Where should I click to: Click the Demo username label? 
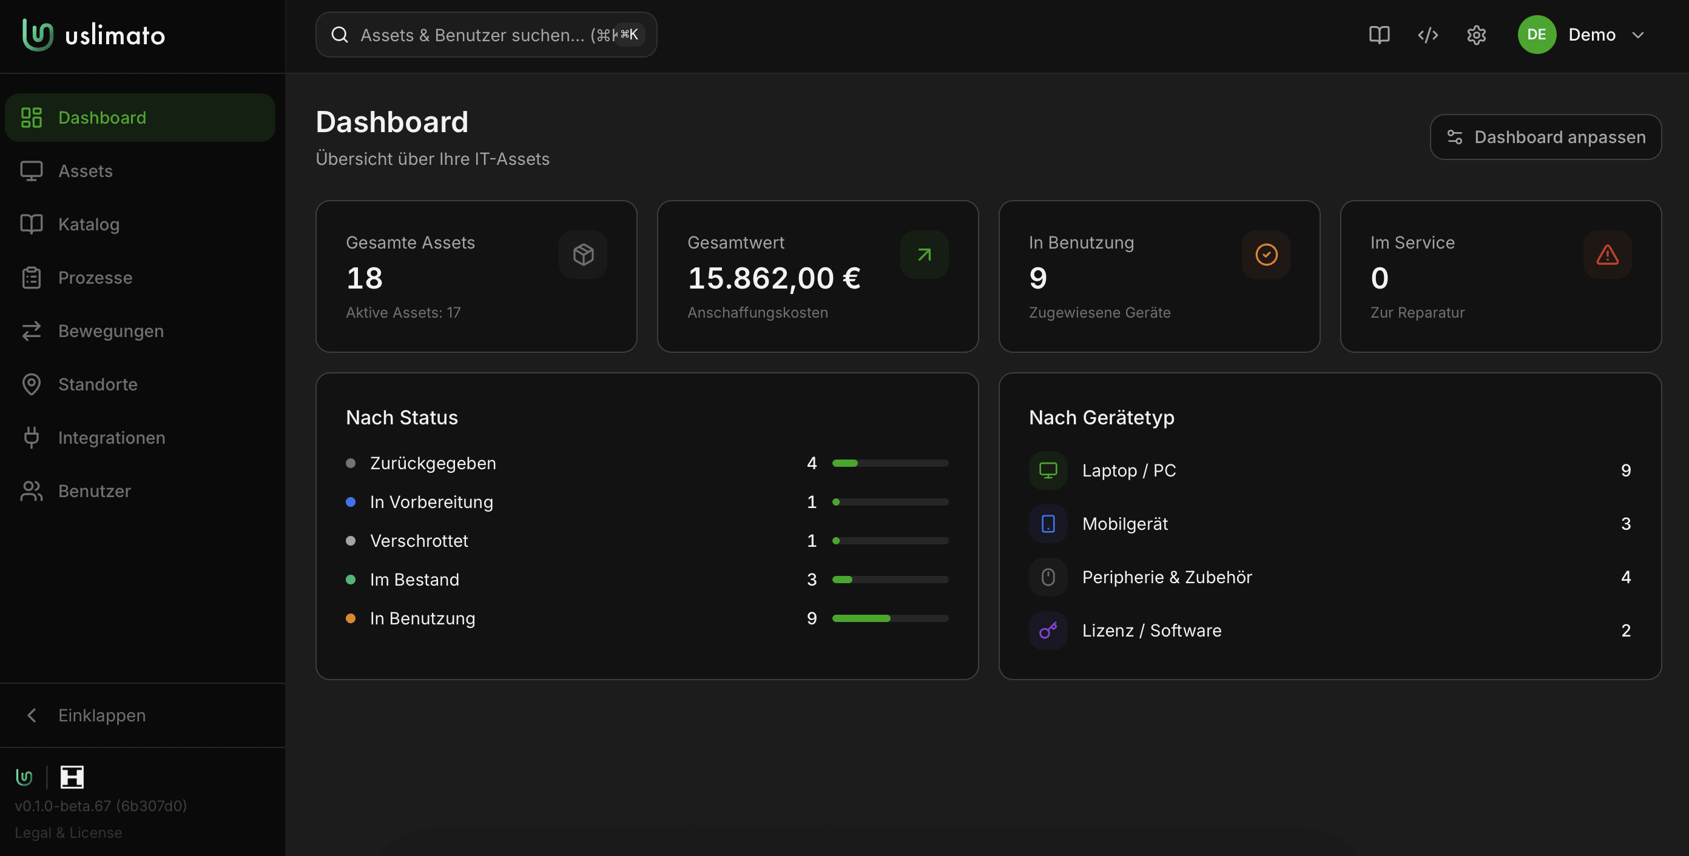[x=1592, y=35]
